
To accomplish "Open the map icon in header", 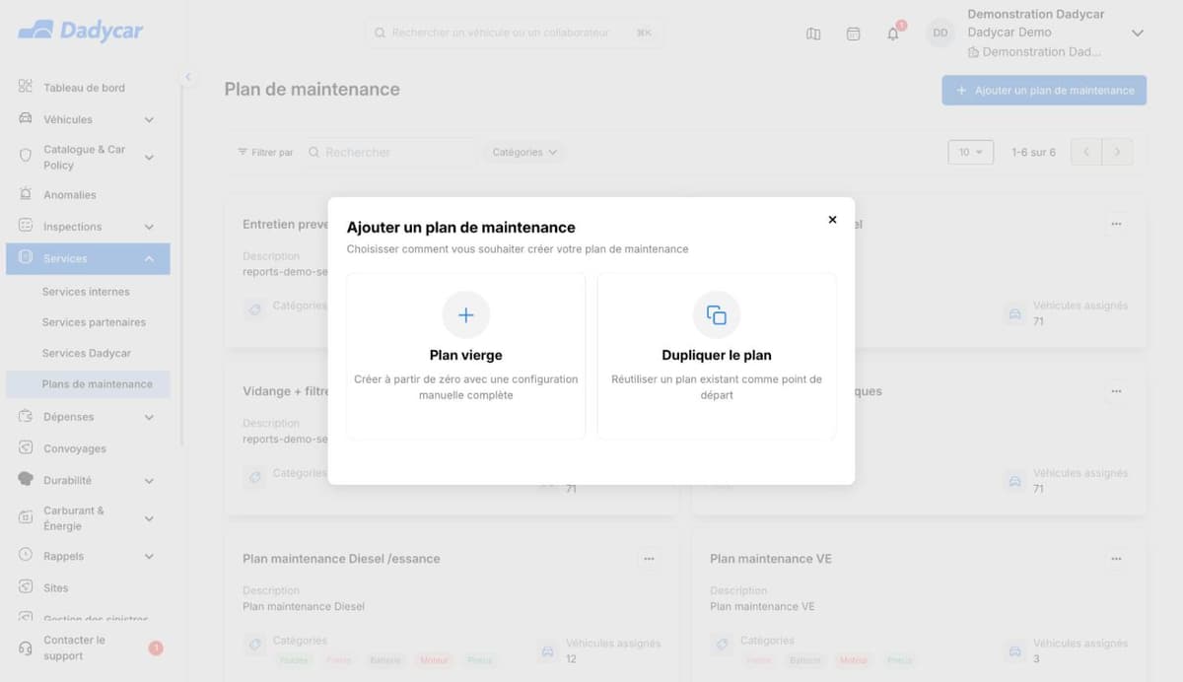I will [x=813, y=34].
